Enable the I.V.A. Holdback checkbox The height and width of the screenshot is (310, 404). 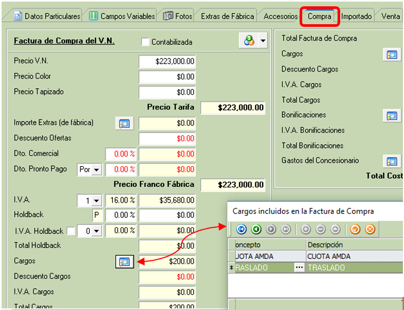pyautogui.click(x=71, y=231)
